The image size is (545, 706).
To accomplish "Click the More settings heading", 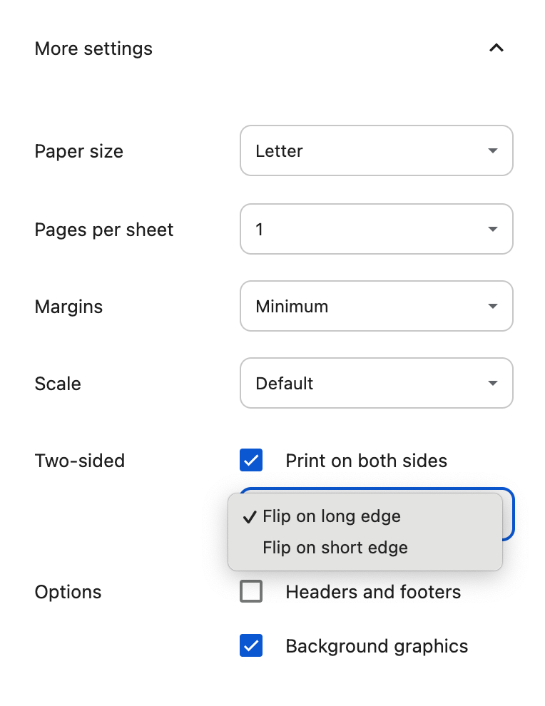I will tap(93, 48).
